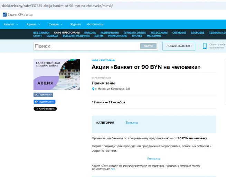Select ВСЕ СКИДКИ category link
The width and height of the screenshot is (226, 177).
tap(41, 32)
